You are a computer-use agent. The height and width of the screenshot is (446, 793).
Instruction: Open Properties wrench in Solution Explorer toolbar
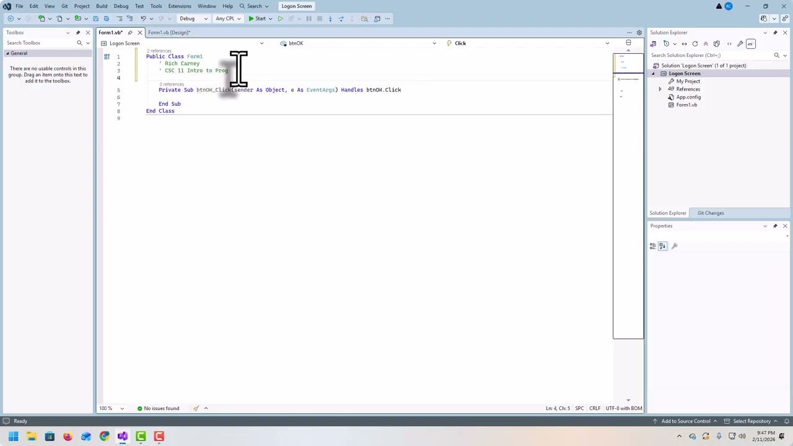pos(740,44)
